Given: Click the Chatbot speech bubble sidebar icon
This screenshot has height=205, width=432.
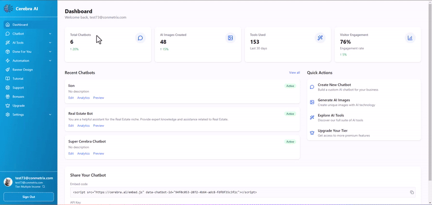Looking at the screenshot, I should (8, 33).
